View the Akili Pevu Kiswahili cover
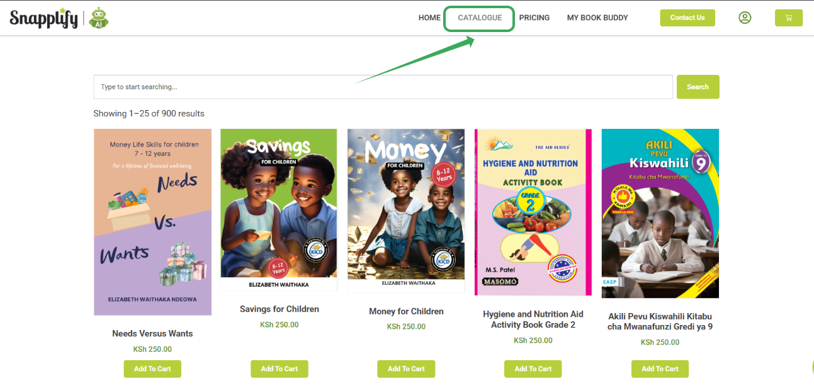The image size is (814, 386). click(660, 213)
